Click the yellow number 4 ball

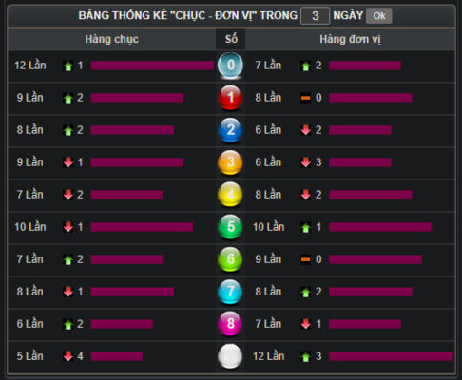[x=230, y=195]
